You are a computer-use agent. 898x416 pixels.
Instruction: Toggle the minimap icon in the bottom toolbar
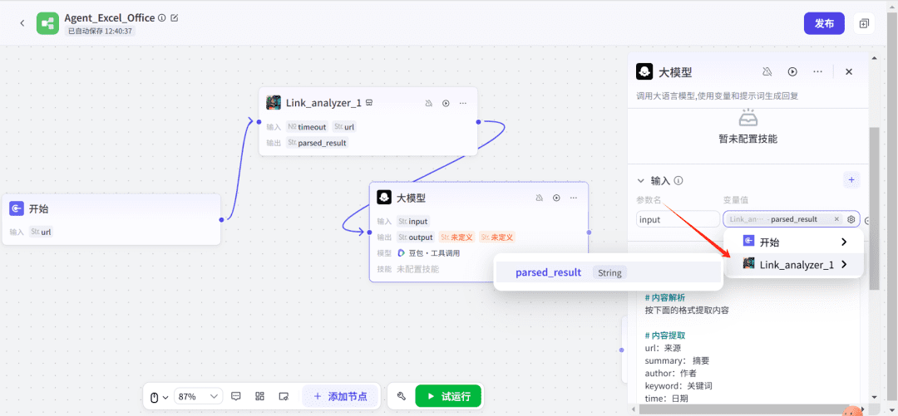click(284, 396)
